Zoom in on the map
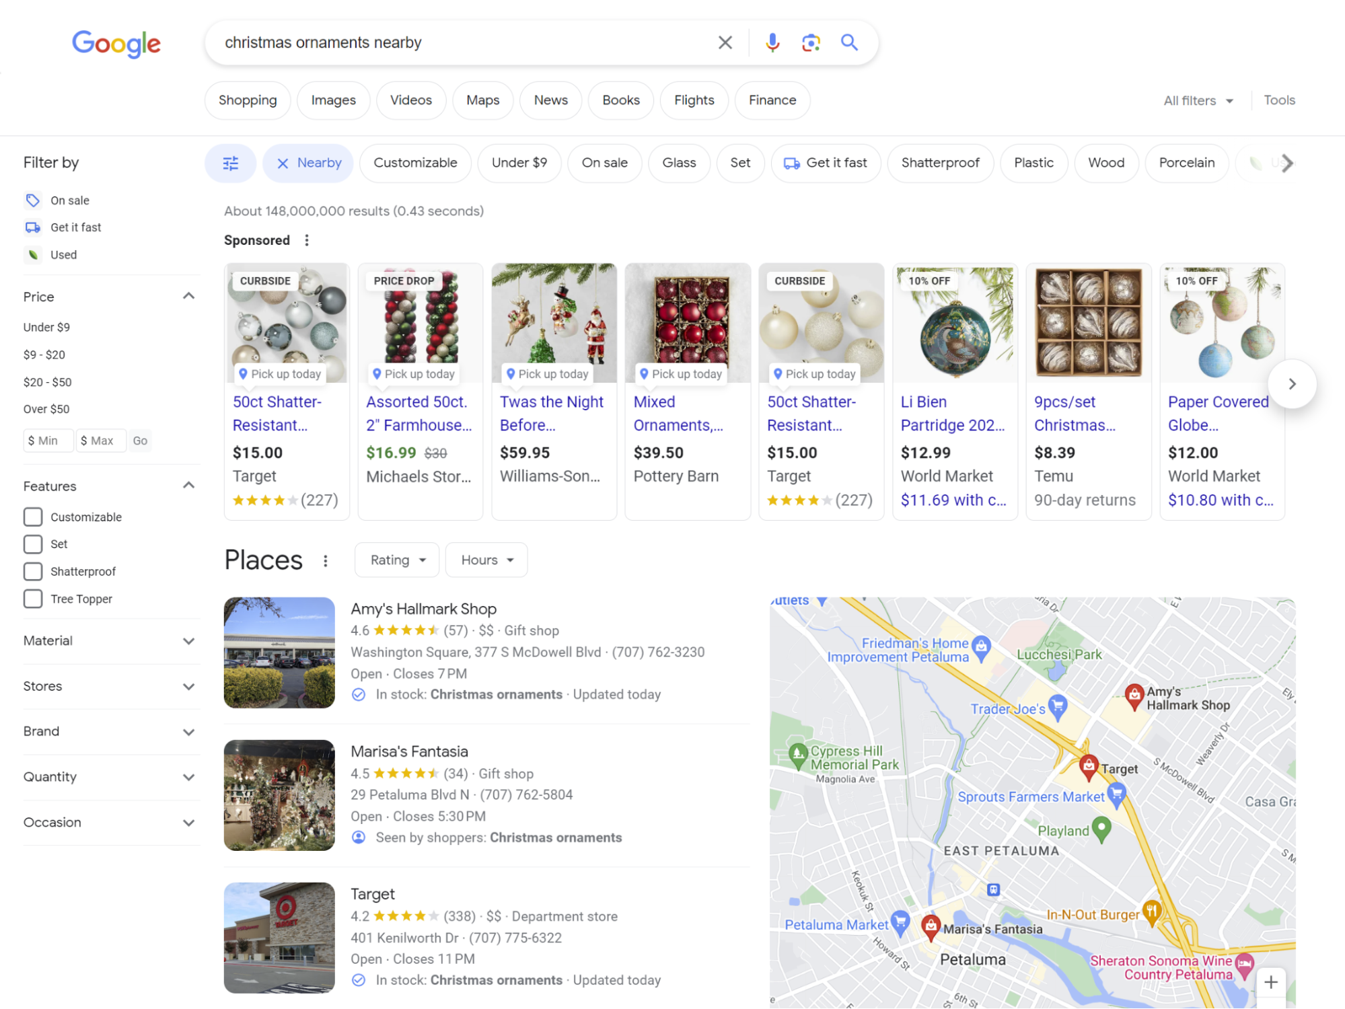 pyautogui.click(x=1270, y=981)
